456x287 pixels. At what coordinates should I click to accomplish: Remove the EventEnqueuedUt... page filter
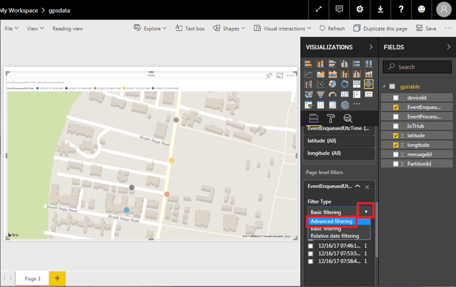point(367,187)
